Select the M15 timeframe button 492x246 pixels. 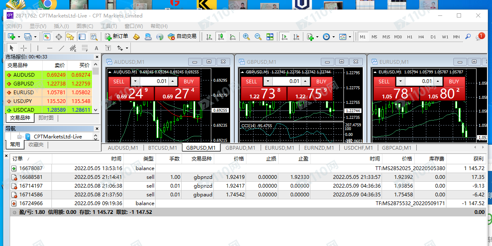pyautogui.click(x=386, y=37)
